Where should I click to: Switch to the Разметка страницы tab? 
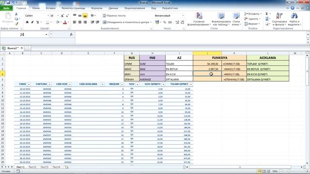[73, 8]
